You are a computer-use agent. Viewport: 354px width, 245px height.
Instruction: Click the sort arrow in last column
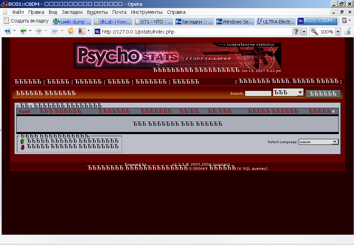click(334, 112)
